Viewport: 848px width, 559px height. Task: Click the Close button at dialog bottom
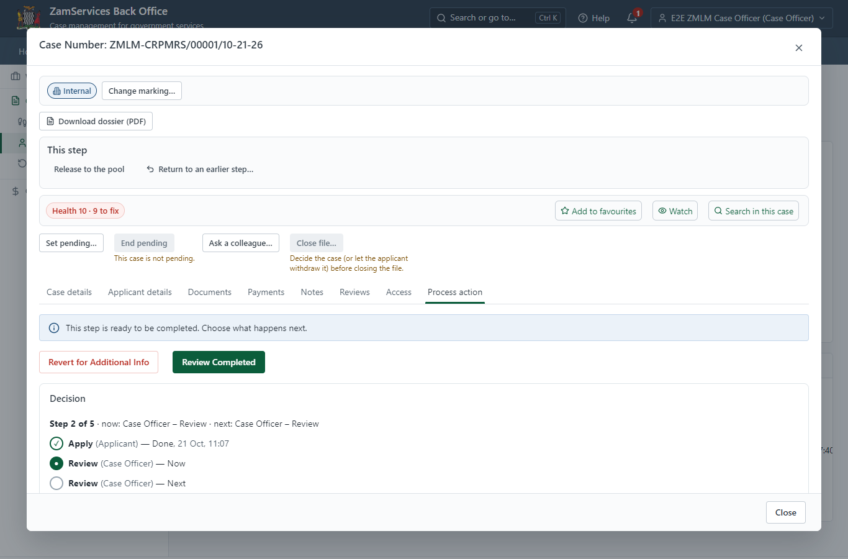786,512
